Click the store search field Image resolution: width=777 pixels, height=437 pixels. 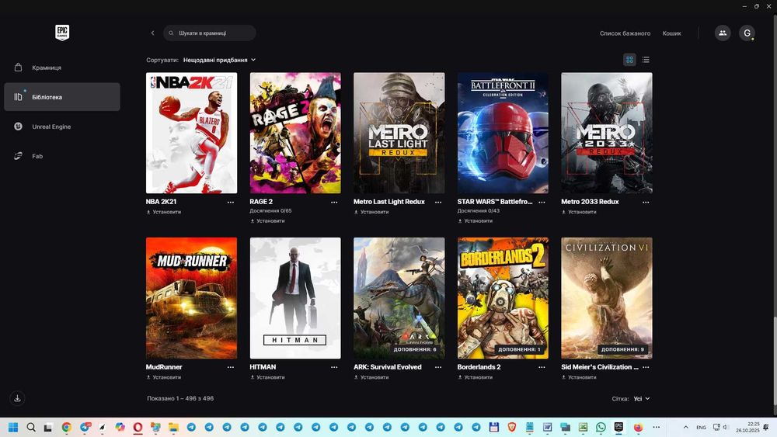click(x=210, y=33)
